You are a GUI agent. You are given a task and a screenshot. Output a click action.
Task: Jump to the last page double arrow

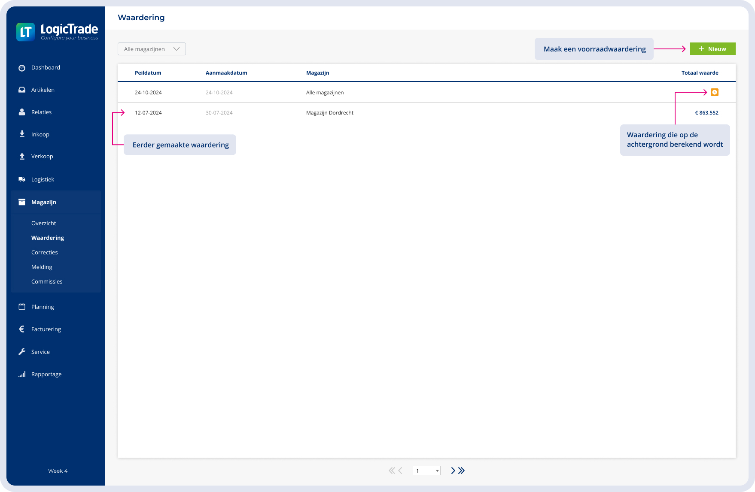(x=462, y=471)
